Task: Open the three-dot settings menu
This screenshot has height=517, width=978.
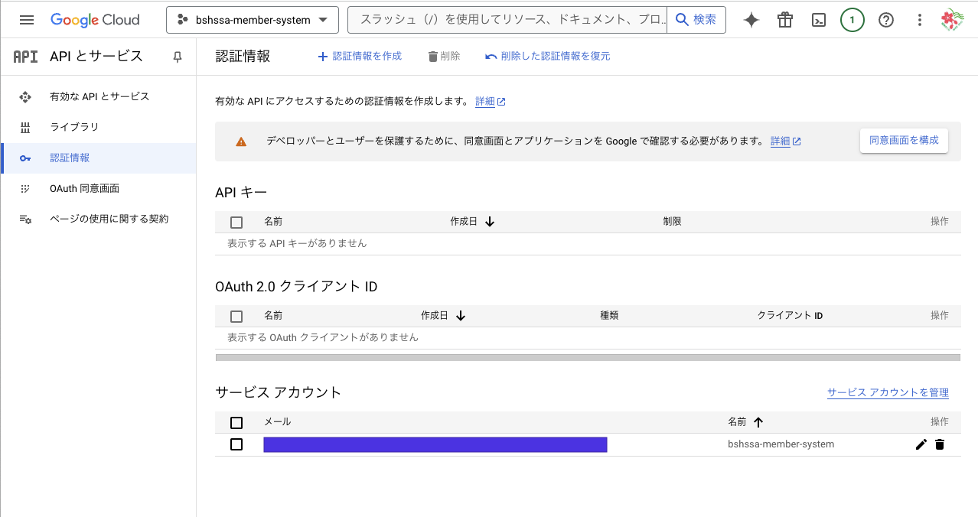Action: tap(919, 21)
